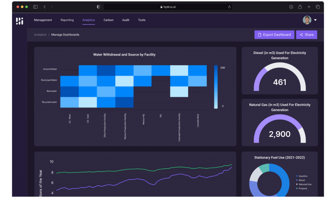This screenshot has width=336, height=198.
Task: Open the Reporting tab
Action: (67, 20)
